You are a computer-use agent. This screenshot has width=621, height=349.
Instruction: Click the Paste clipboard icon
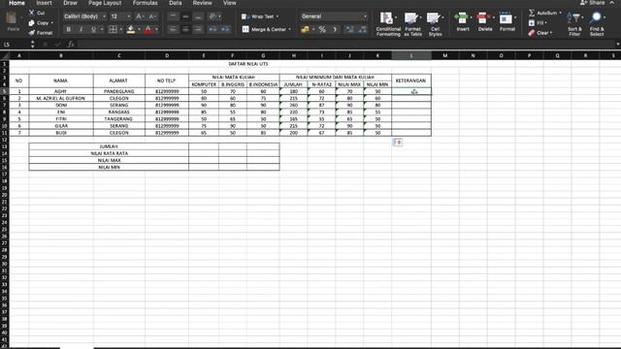pyautogui.click(x=11, y=18)
